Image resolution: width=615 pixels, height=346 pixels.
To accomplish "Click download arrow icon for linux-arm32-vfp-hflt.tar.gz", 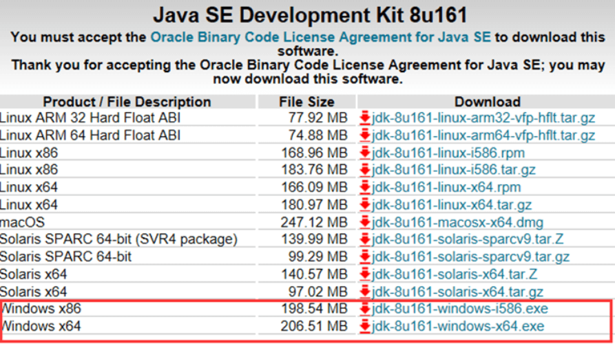I will pyautogui.click(x=365, y=118).
